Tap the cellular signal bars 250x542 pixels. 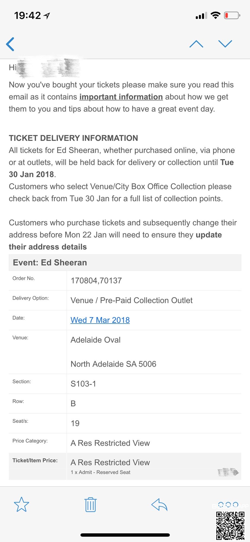coord(201,16)
